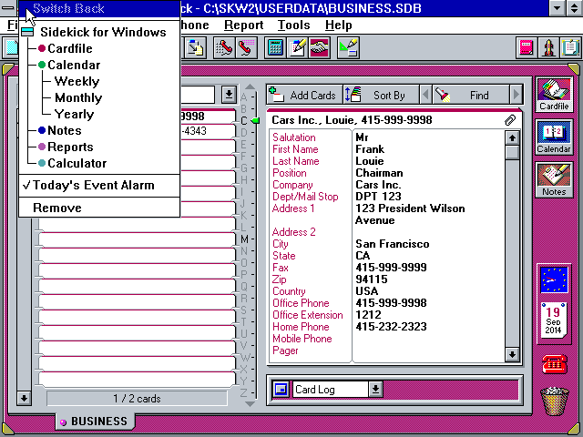This screenshot has width=583, height=437.
Task: Click the red notebook toolbar icon
Action: (x=527, y=47)
